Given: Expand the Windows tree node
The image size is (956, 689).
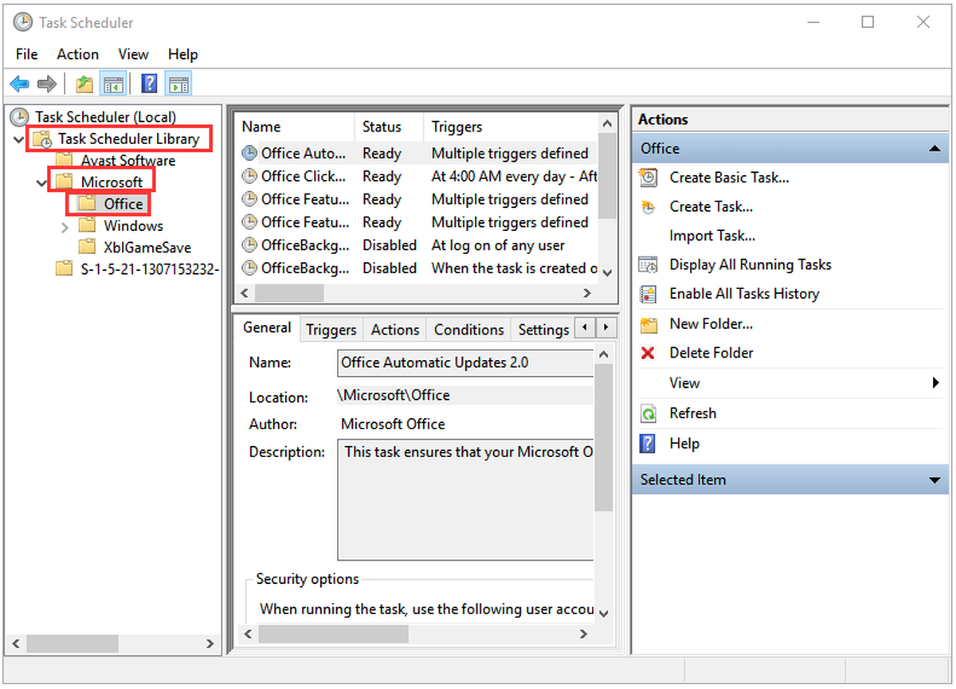Looking at the screenshot, I should point(65,227).
